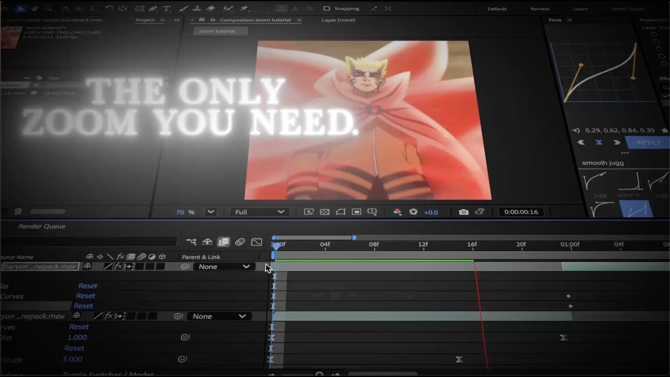This screenshot has height=377, width=670.
Task: Click the Reset link next to Curves
Action: (x=85, y=296)
